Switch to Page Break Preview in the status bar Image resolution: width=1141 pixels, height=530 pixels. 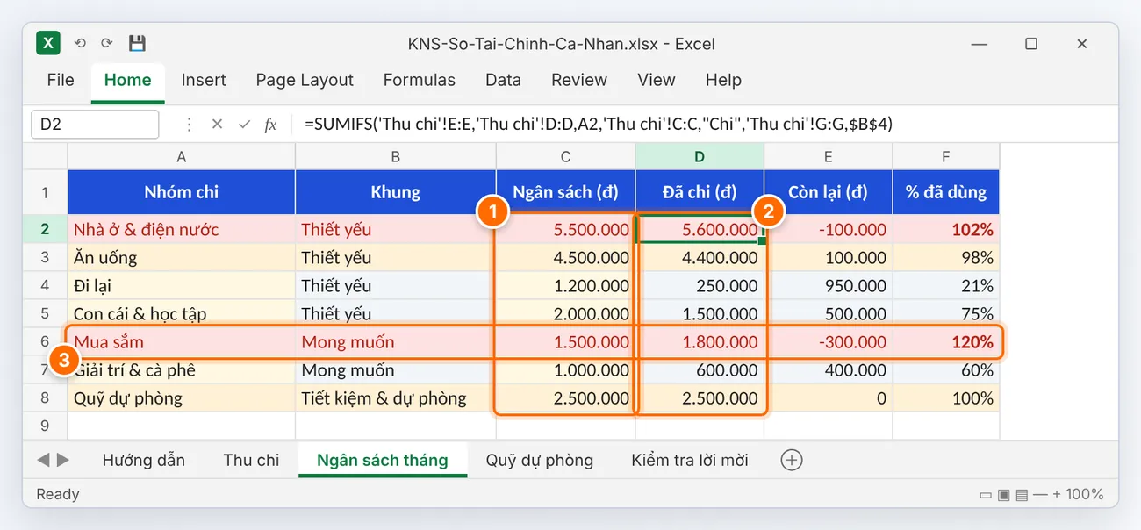[x=1021, y=495]
